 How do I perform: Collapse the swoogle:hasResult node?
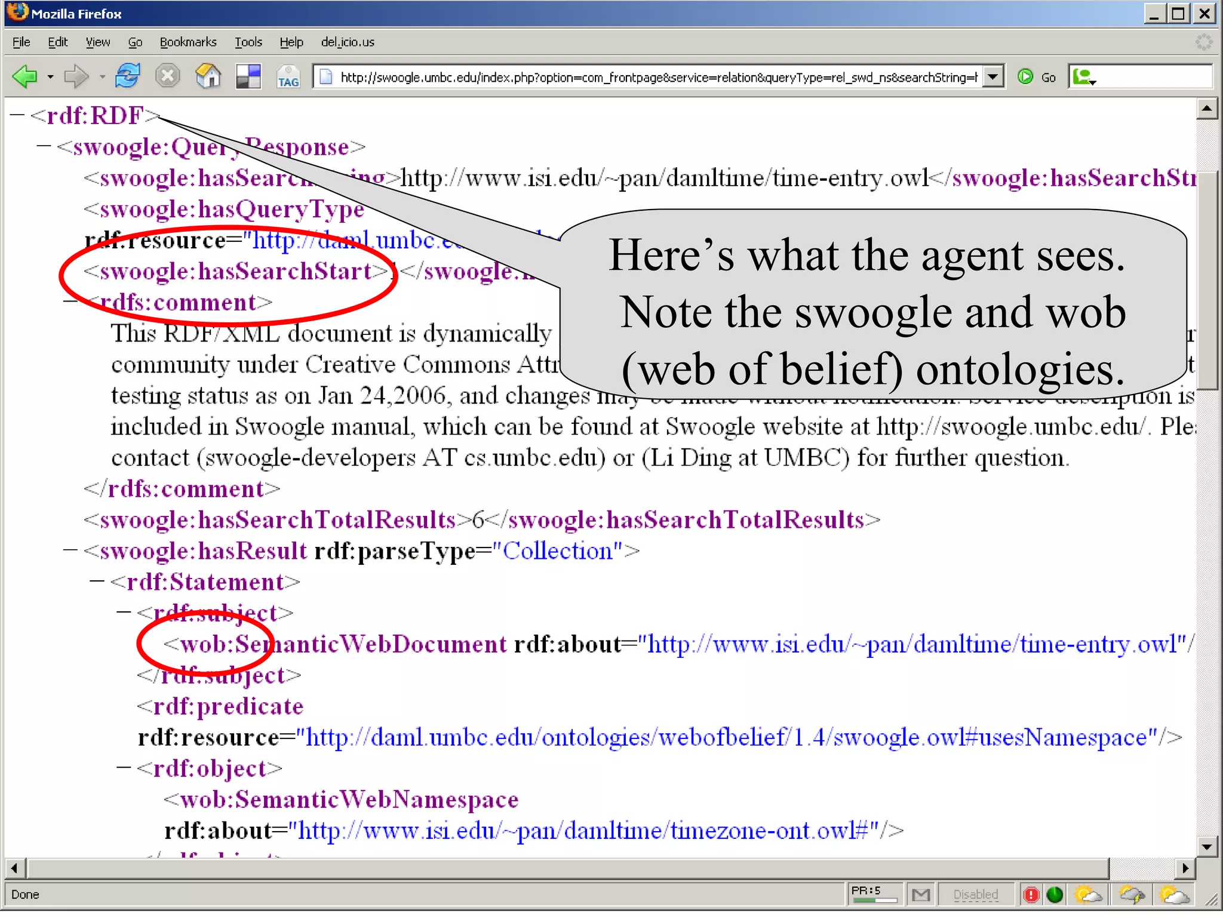click(70, 550)
